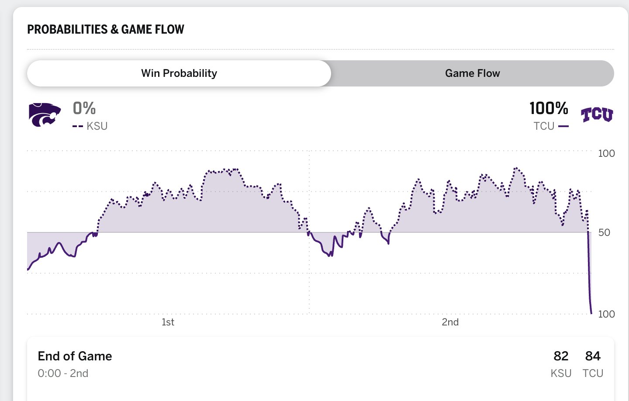The width and height of the screenshot is (629, 401).
Task: Click the KSU label under the 0%
Action: point(97,126)
